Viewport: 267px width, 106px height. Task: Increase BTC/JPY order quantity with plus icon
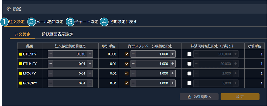(x=90, y=54)
